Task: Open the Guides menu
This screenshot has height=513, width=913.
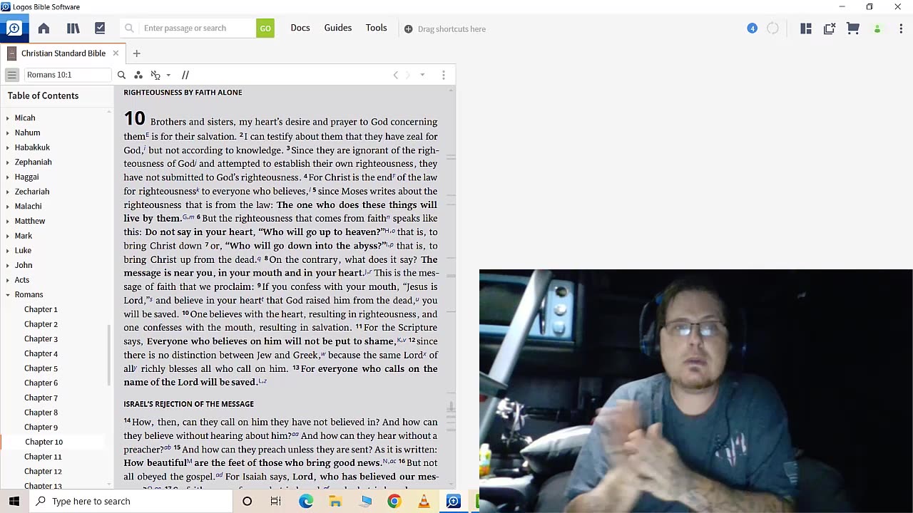Action: click(x=338, y=28)
